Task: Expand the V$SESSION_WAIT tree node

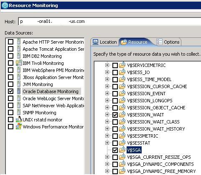Action: (x=107, y=115)
